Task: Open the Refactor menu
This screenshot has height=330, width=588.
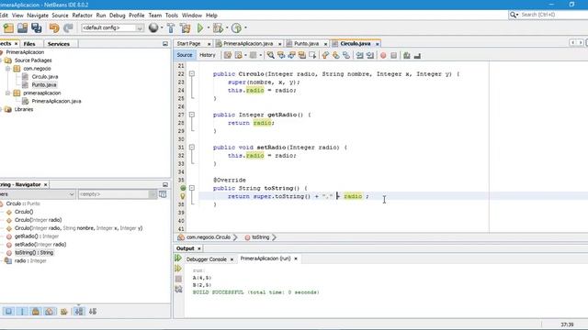Action: click(82, 16)
